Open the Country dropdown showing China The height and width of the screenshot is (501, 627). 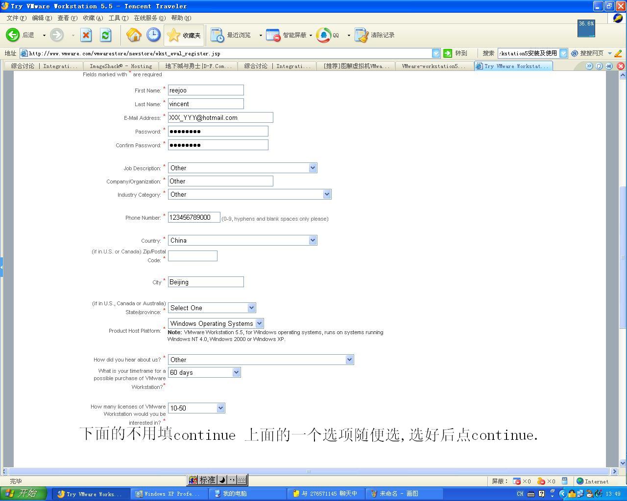click(x=242, y=240)
